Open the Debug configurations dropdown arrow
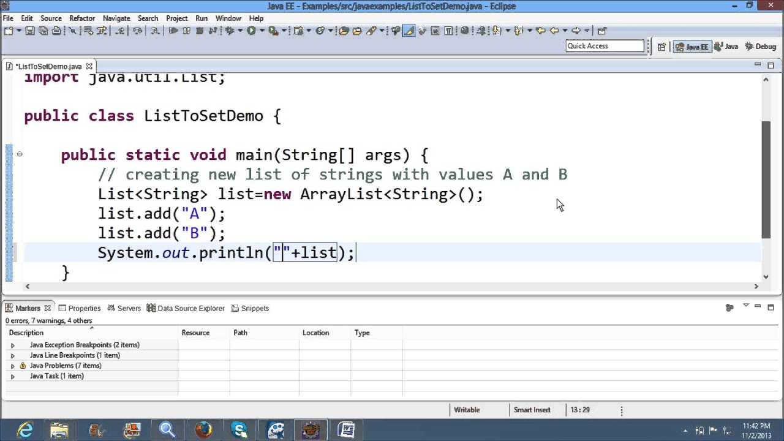The width and height of the screenshot is (784, 441). pos(240,31)
